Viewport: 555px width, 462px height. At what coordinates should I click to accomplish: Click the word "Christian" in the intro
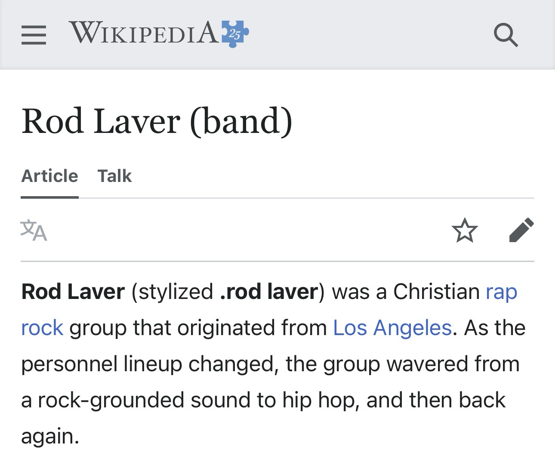tap(436, 292)
